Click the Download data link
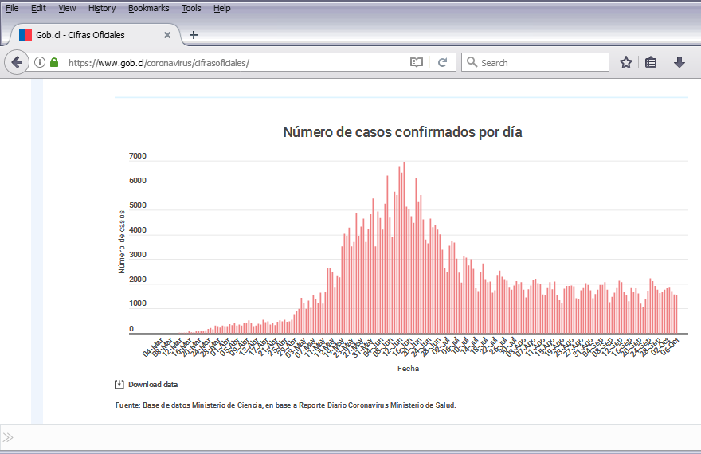The height and width of the screenshot is (454, 701). pyautogui.click(x=152, y=384)
